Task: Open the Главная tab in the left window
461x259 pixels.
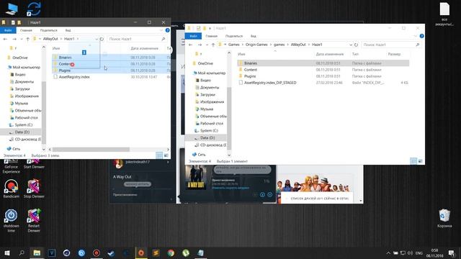Action: point(26,30)
